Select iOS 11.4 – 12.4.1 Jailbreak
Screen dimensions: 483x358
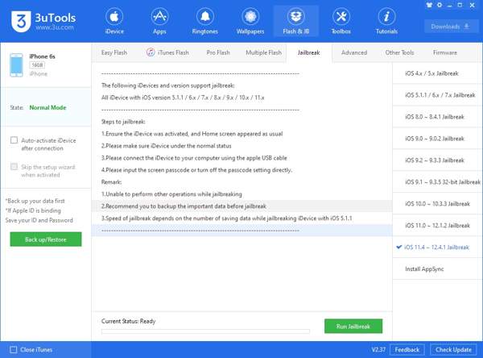tap(437, 248)
